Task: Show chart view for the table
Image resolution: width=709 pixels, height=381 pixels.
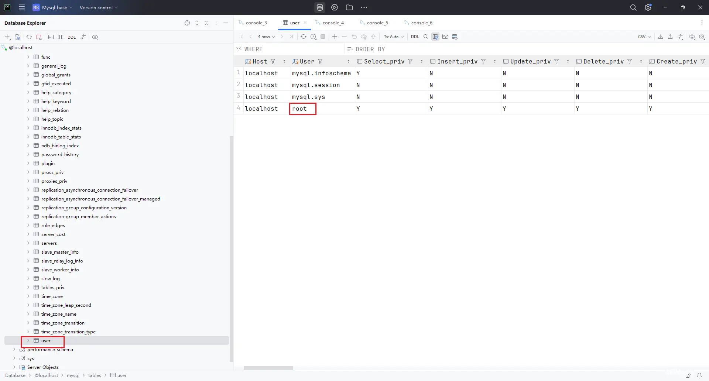Action: click(445, 37)
